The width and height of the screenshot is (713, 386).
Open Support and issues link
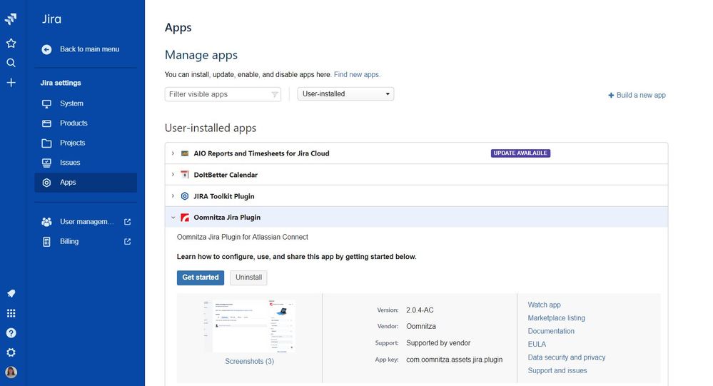coord(557,370)
